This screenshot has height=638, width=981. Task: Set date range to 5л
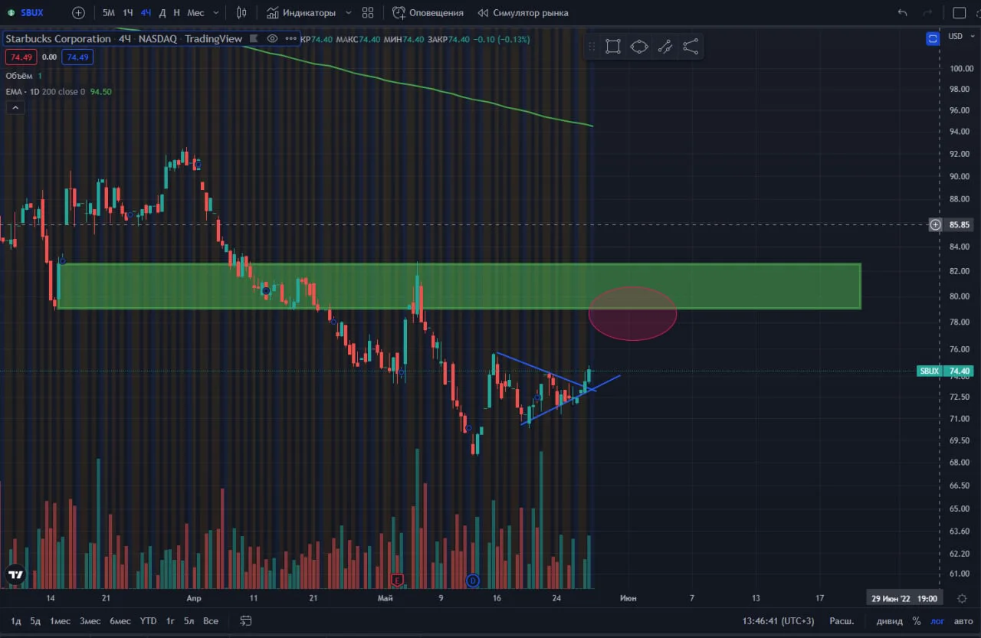point(189,621)
